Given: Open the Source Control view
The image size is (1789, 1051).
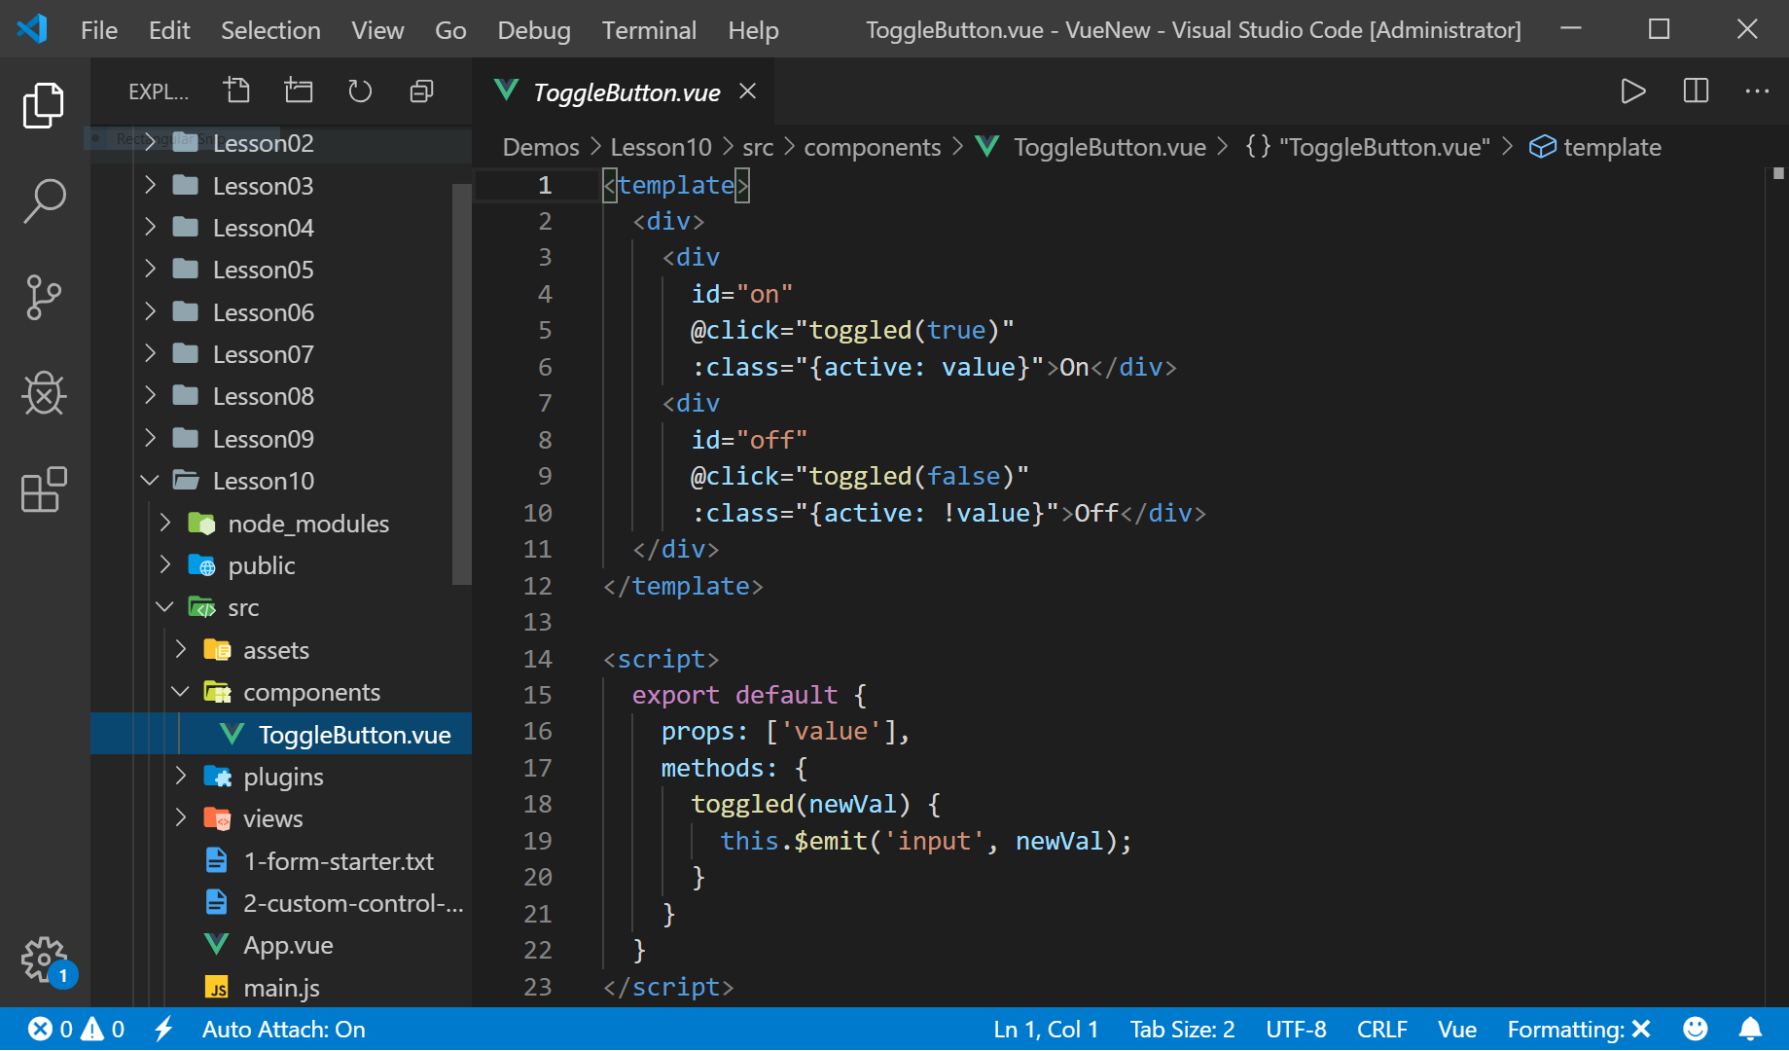Looking at the screenshot, I should pos(43,297).
